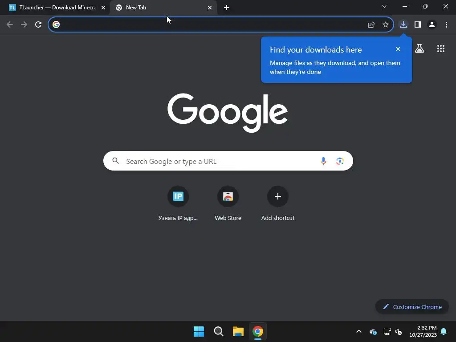Viewport: 456px width, 342px height.
Task: Bookmark this tab with star icon
Action: tap(386, 25)
